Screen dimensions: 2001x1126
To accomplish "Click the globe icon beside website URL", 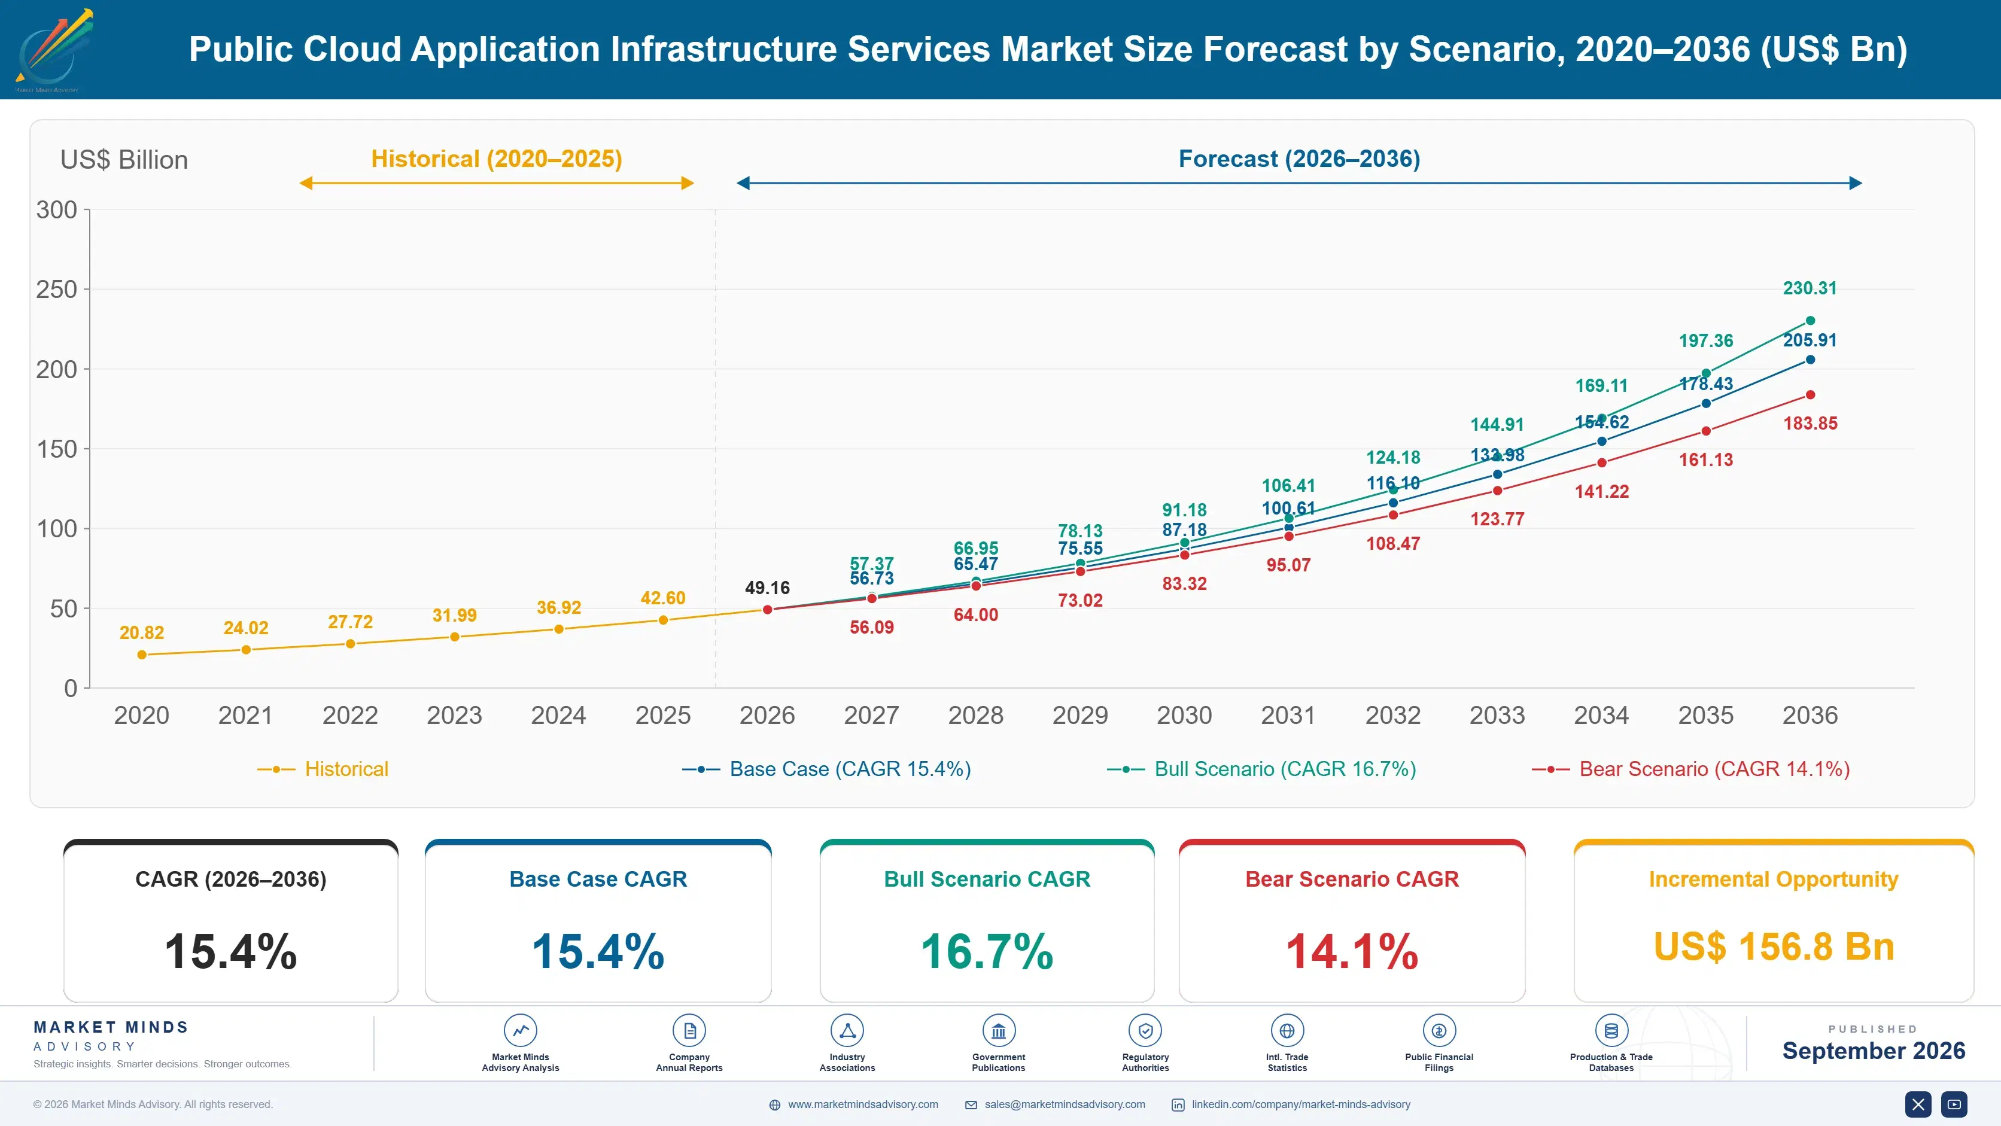I will pyautogui.click(x=774, y=1105).
